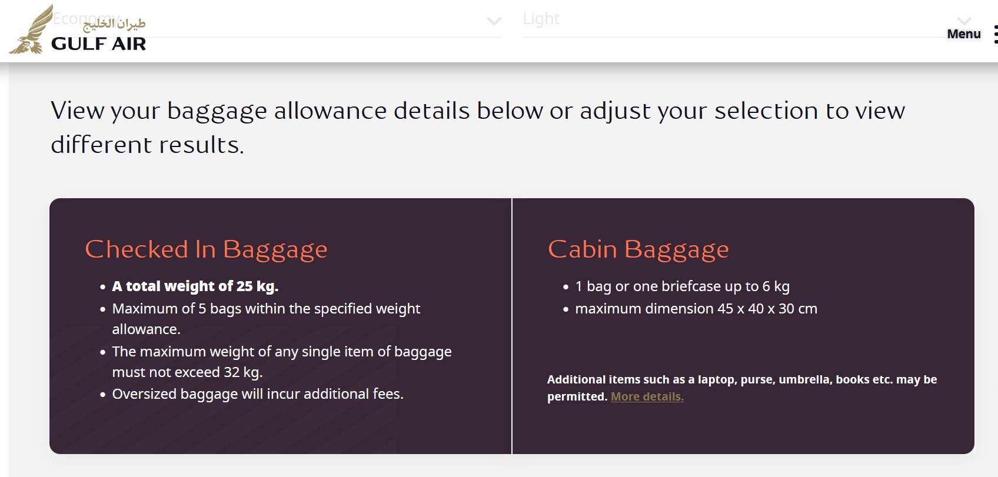The height and width of the screenshot is (477, 998).
Task: Click the Checked In Baggage heading
Action: pyautogui.click(x=206, y=249)
